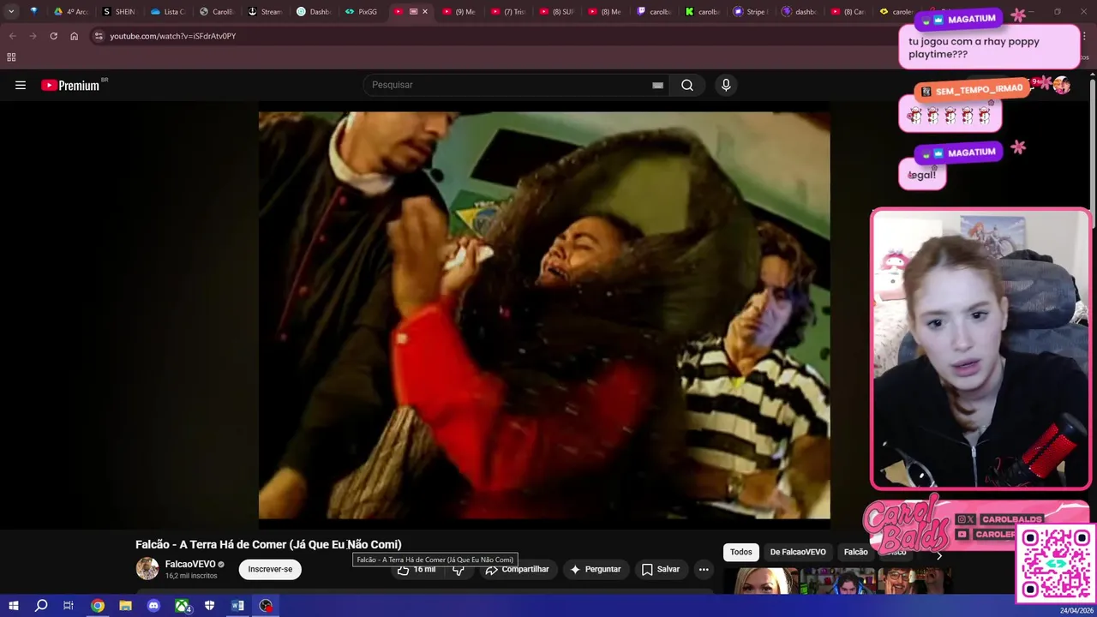Switch to the SHEIN browser tab
This screenshot has height=617, width=1097.
pos(118,12)
